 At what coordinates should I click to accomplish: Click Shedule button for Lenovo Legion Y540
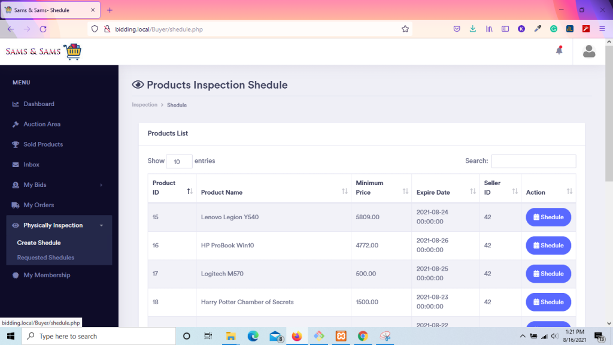[548, 217]
